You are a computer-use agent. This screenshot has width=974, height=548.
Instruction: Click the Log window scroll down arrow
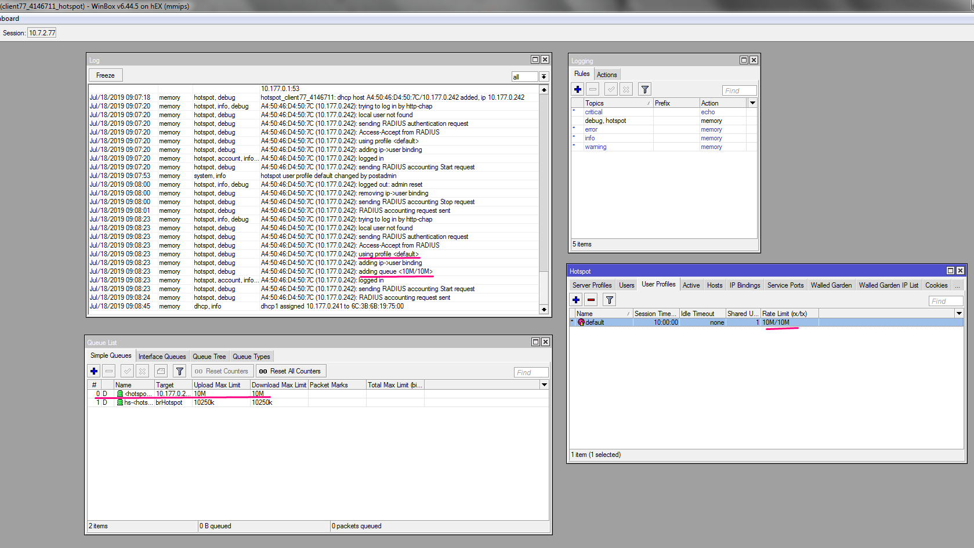[544, 310]
